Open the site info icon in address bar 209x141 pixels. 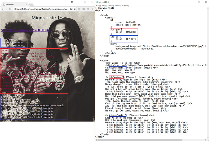coord(15,9)
